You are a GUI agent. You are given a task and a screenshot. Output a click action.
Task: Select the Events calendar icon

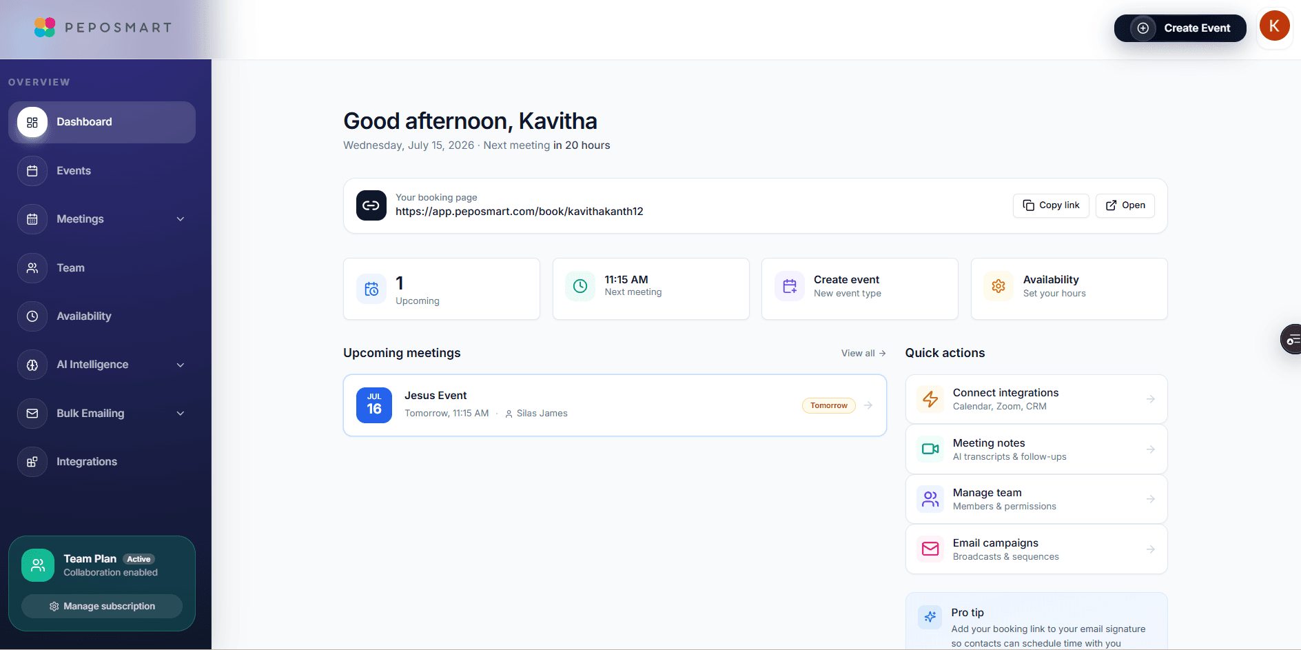coord(32,171)
